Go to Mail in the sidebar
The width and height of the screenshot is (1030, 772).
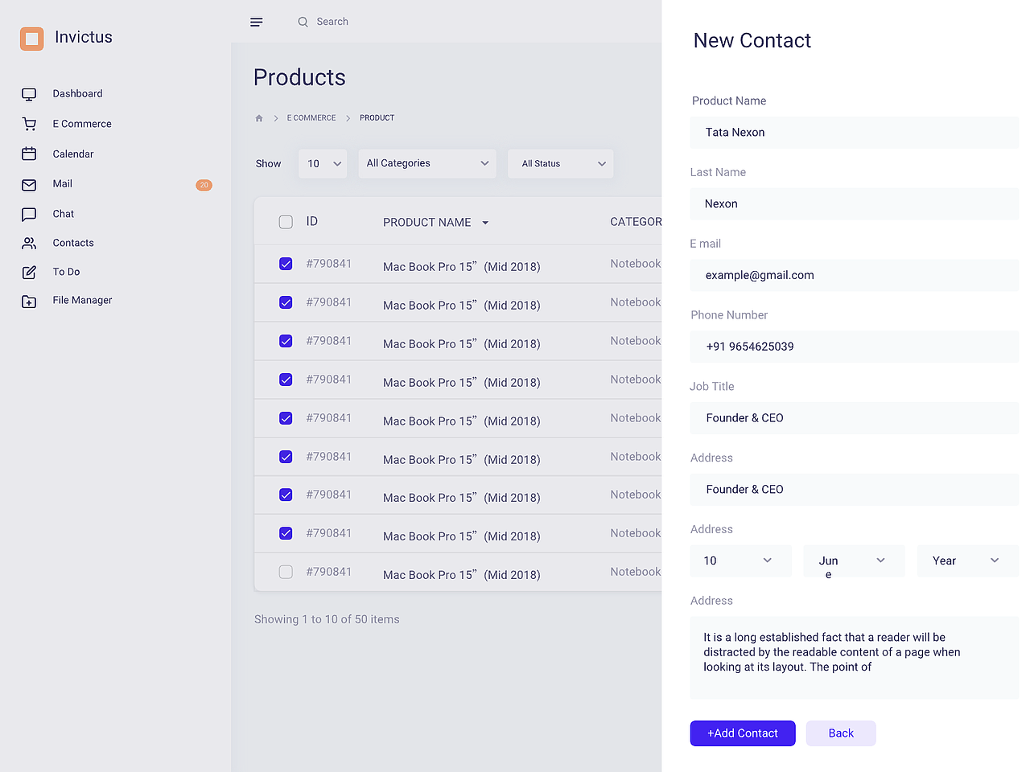point(63,184)
